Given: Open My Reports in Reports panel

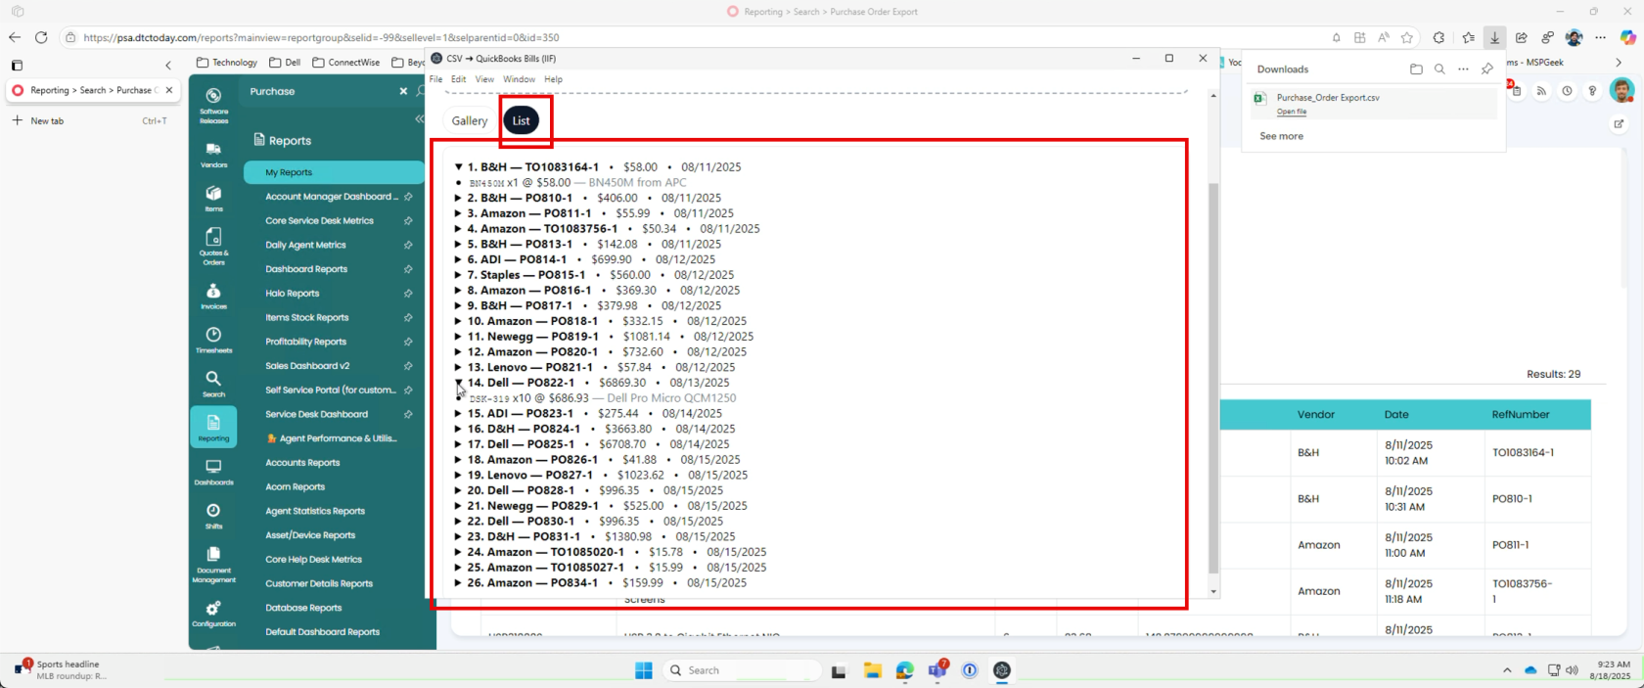Looking at the screenshot, I should pyautogui.click(x=334, y=172).
